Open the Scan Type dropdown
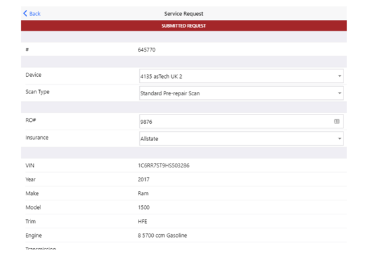The height and width of the screenshot is (274, 366). tap(241, 93)
